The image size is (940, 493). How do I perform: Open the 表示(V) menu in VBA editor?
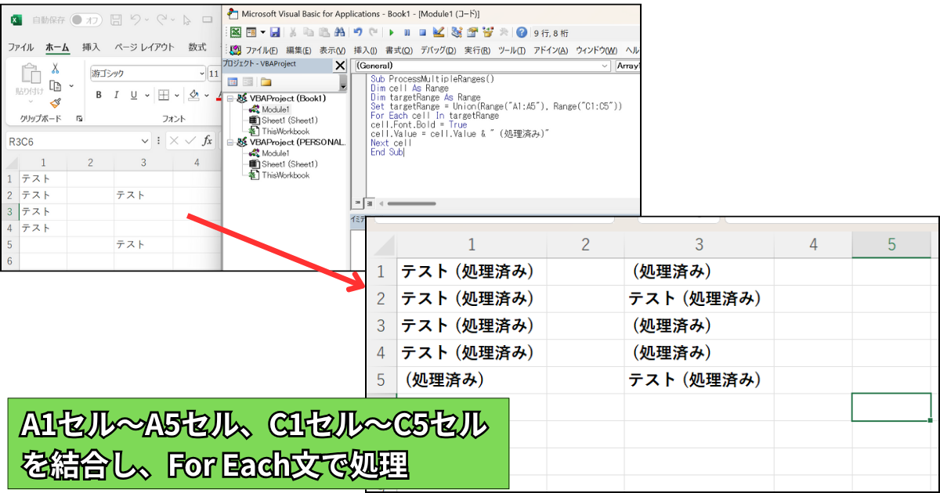[332, 51]
